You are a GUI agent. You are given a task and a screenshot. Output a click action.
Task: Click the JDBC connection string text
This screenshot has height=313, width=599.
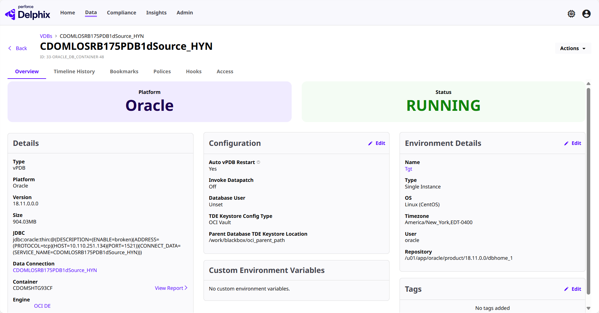click(x=97, y=246)
